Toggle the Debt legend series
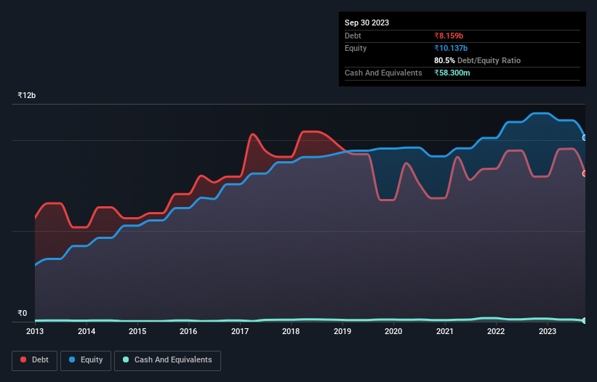The image size is (597, 382). [x=34, y=360]
